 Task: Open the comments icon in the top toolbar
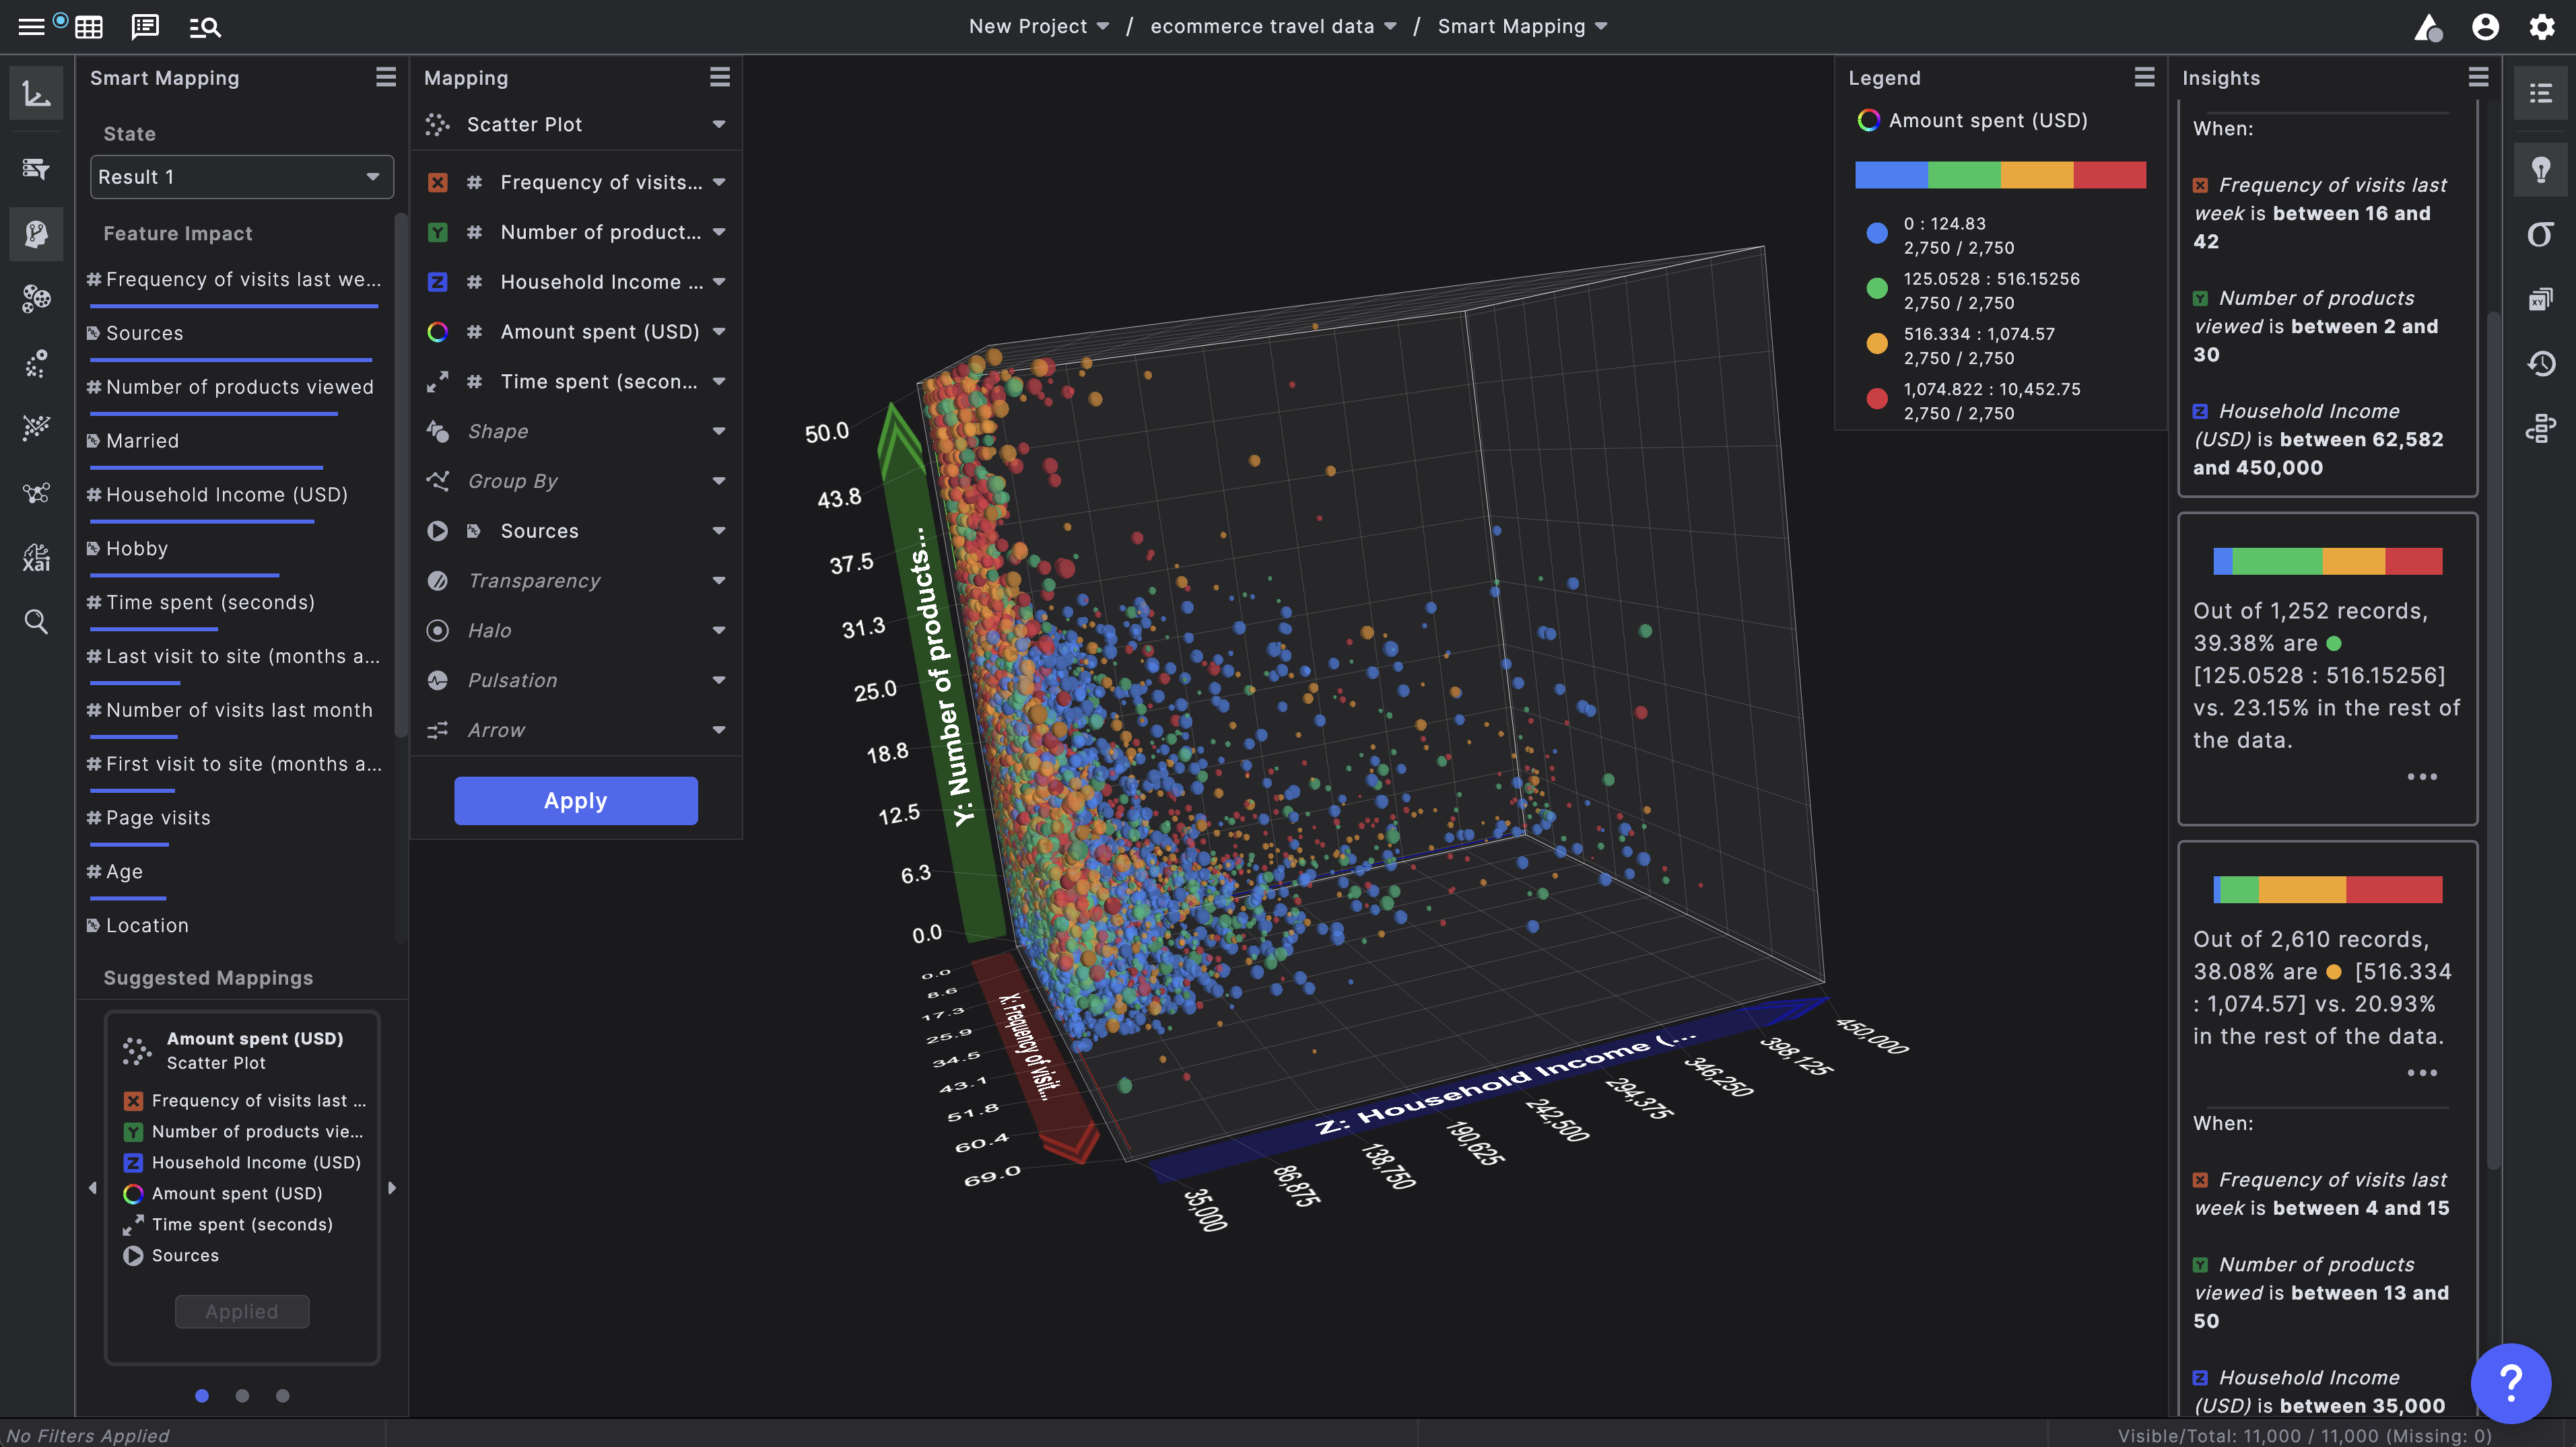click(x=145, y=27)
